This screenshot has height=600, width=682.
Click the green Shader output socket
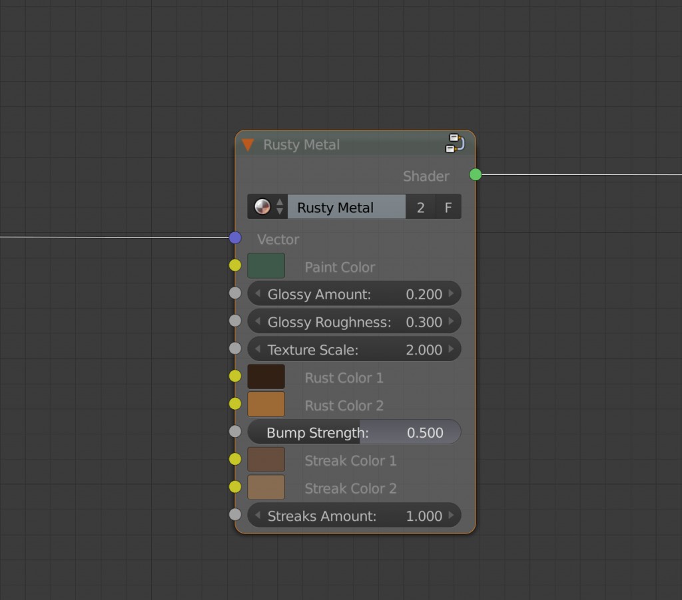[475, 174]
